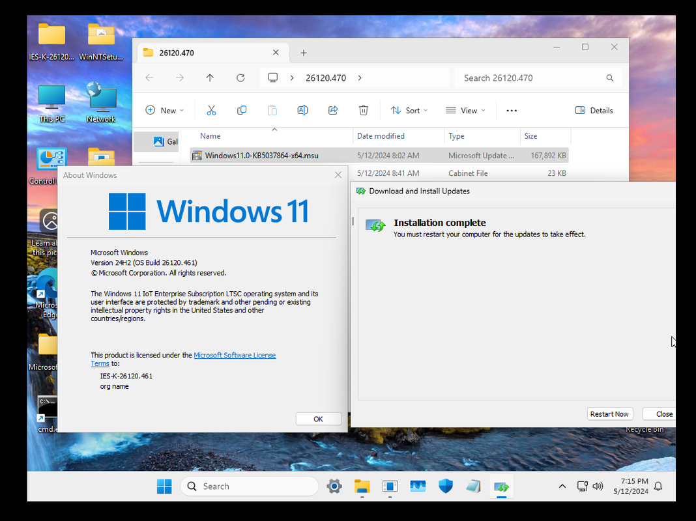The height and width of the screenshot is (521, 696).
Task: Toggle the Details pane button
Action: (x=594, y=111)
